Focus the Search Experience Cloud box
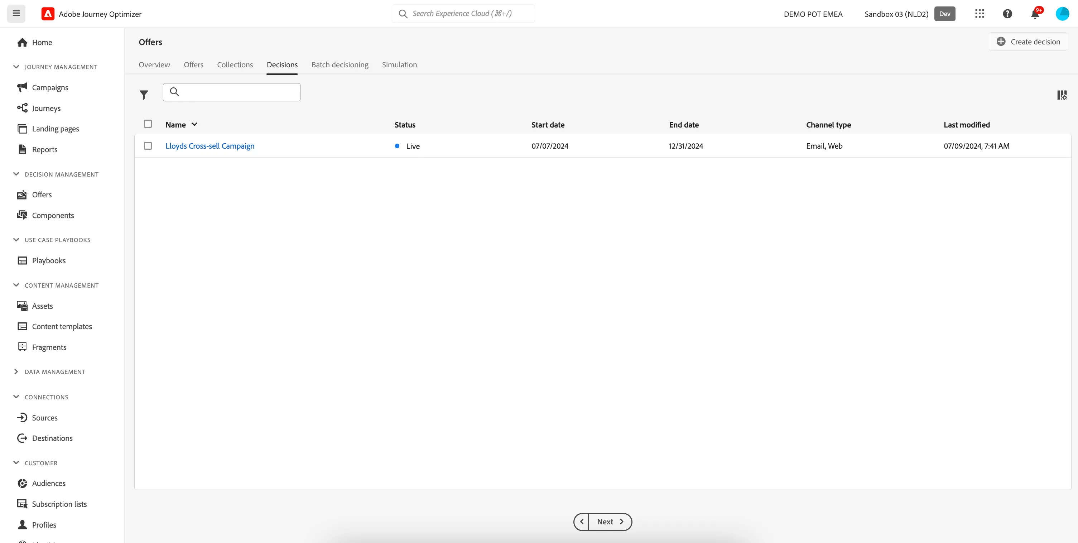 (463, 13)
